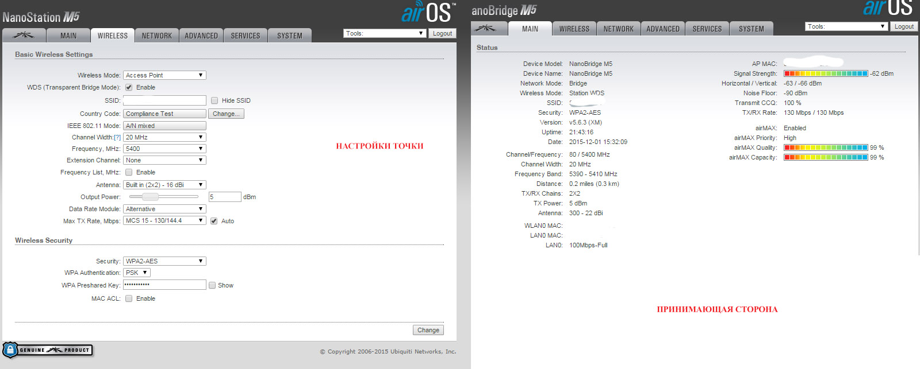Open NETWORK tab in NanoStation window

click(157, 36)
